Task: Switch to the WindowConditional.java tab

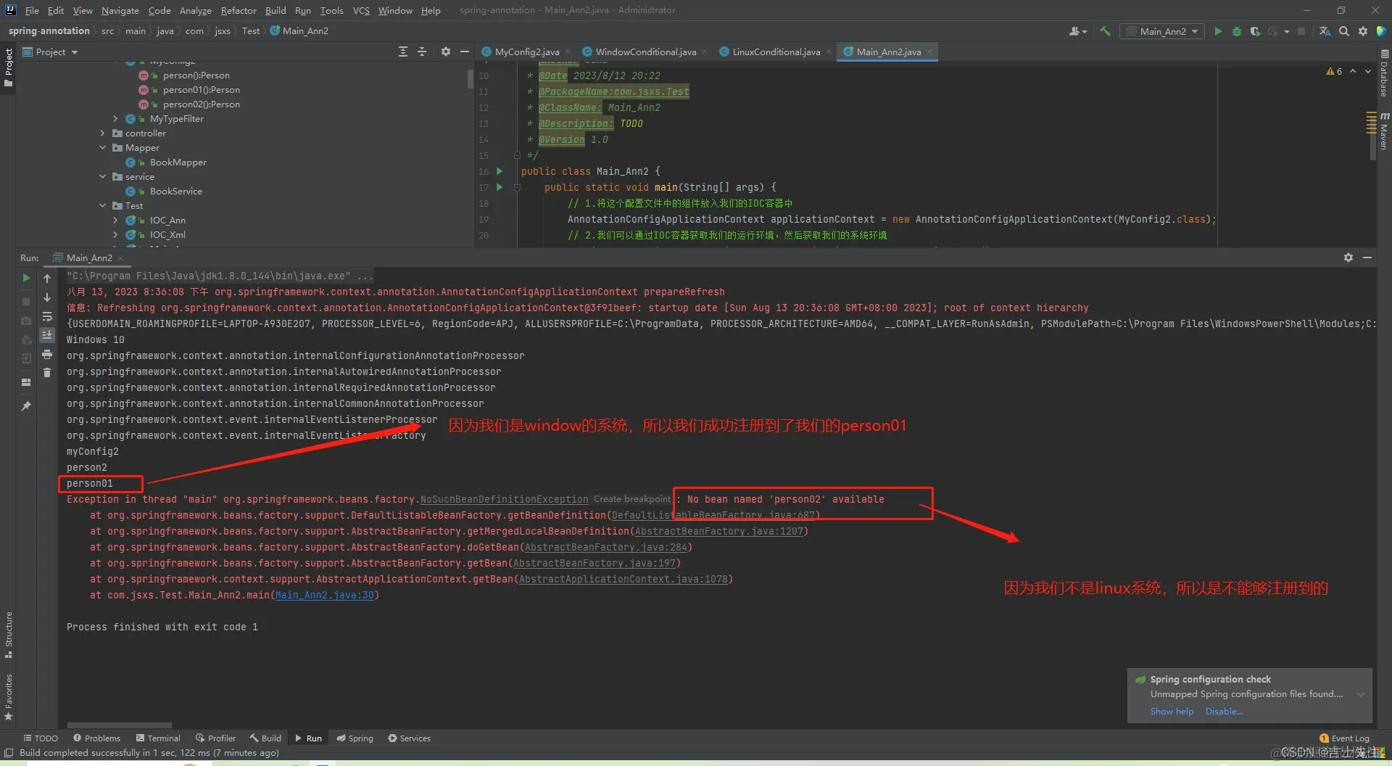Action: [645, 52]
